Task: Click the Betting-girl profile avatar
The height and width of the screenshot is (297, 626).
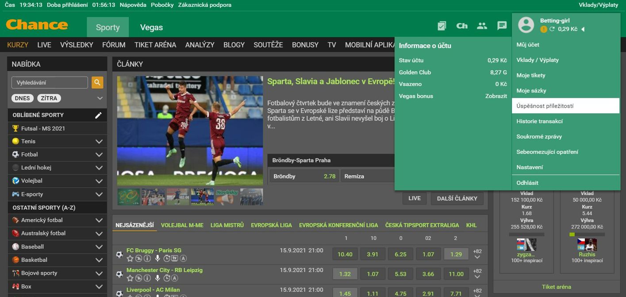Action: 526,25
